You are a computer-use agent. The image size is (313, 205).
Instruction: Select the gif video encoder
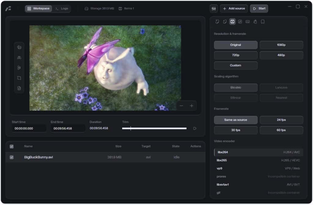coord(259,193)
